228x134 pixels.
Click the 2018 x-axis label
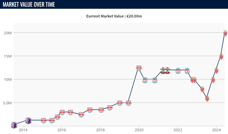tap(100, 130)
